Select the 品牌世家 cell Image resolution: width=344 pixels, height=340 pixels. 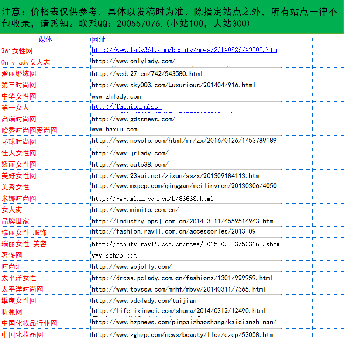coord(45,221)
